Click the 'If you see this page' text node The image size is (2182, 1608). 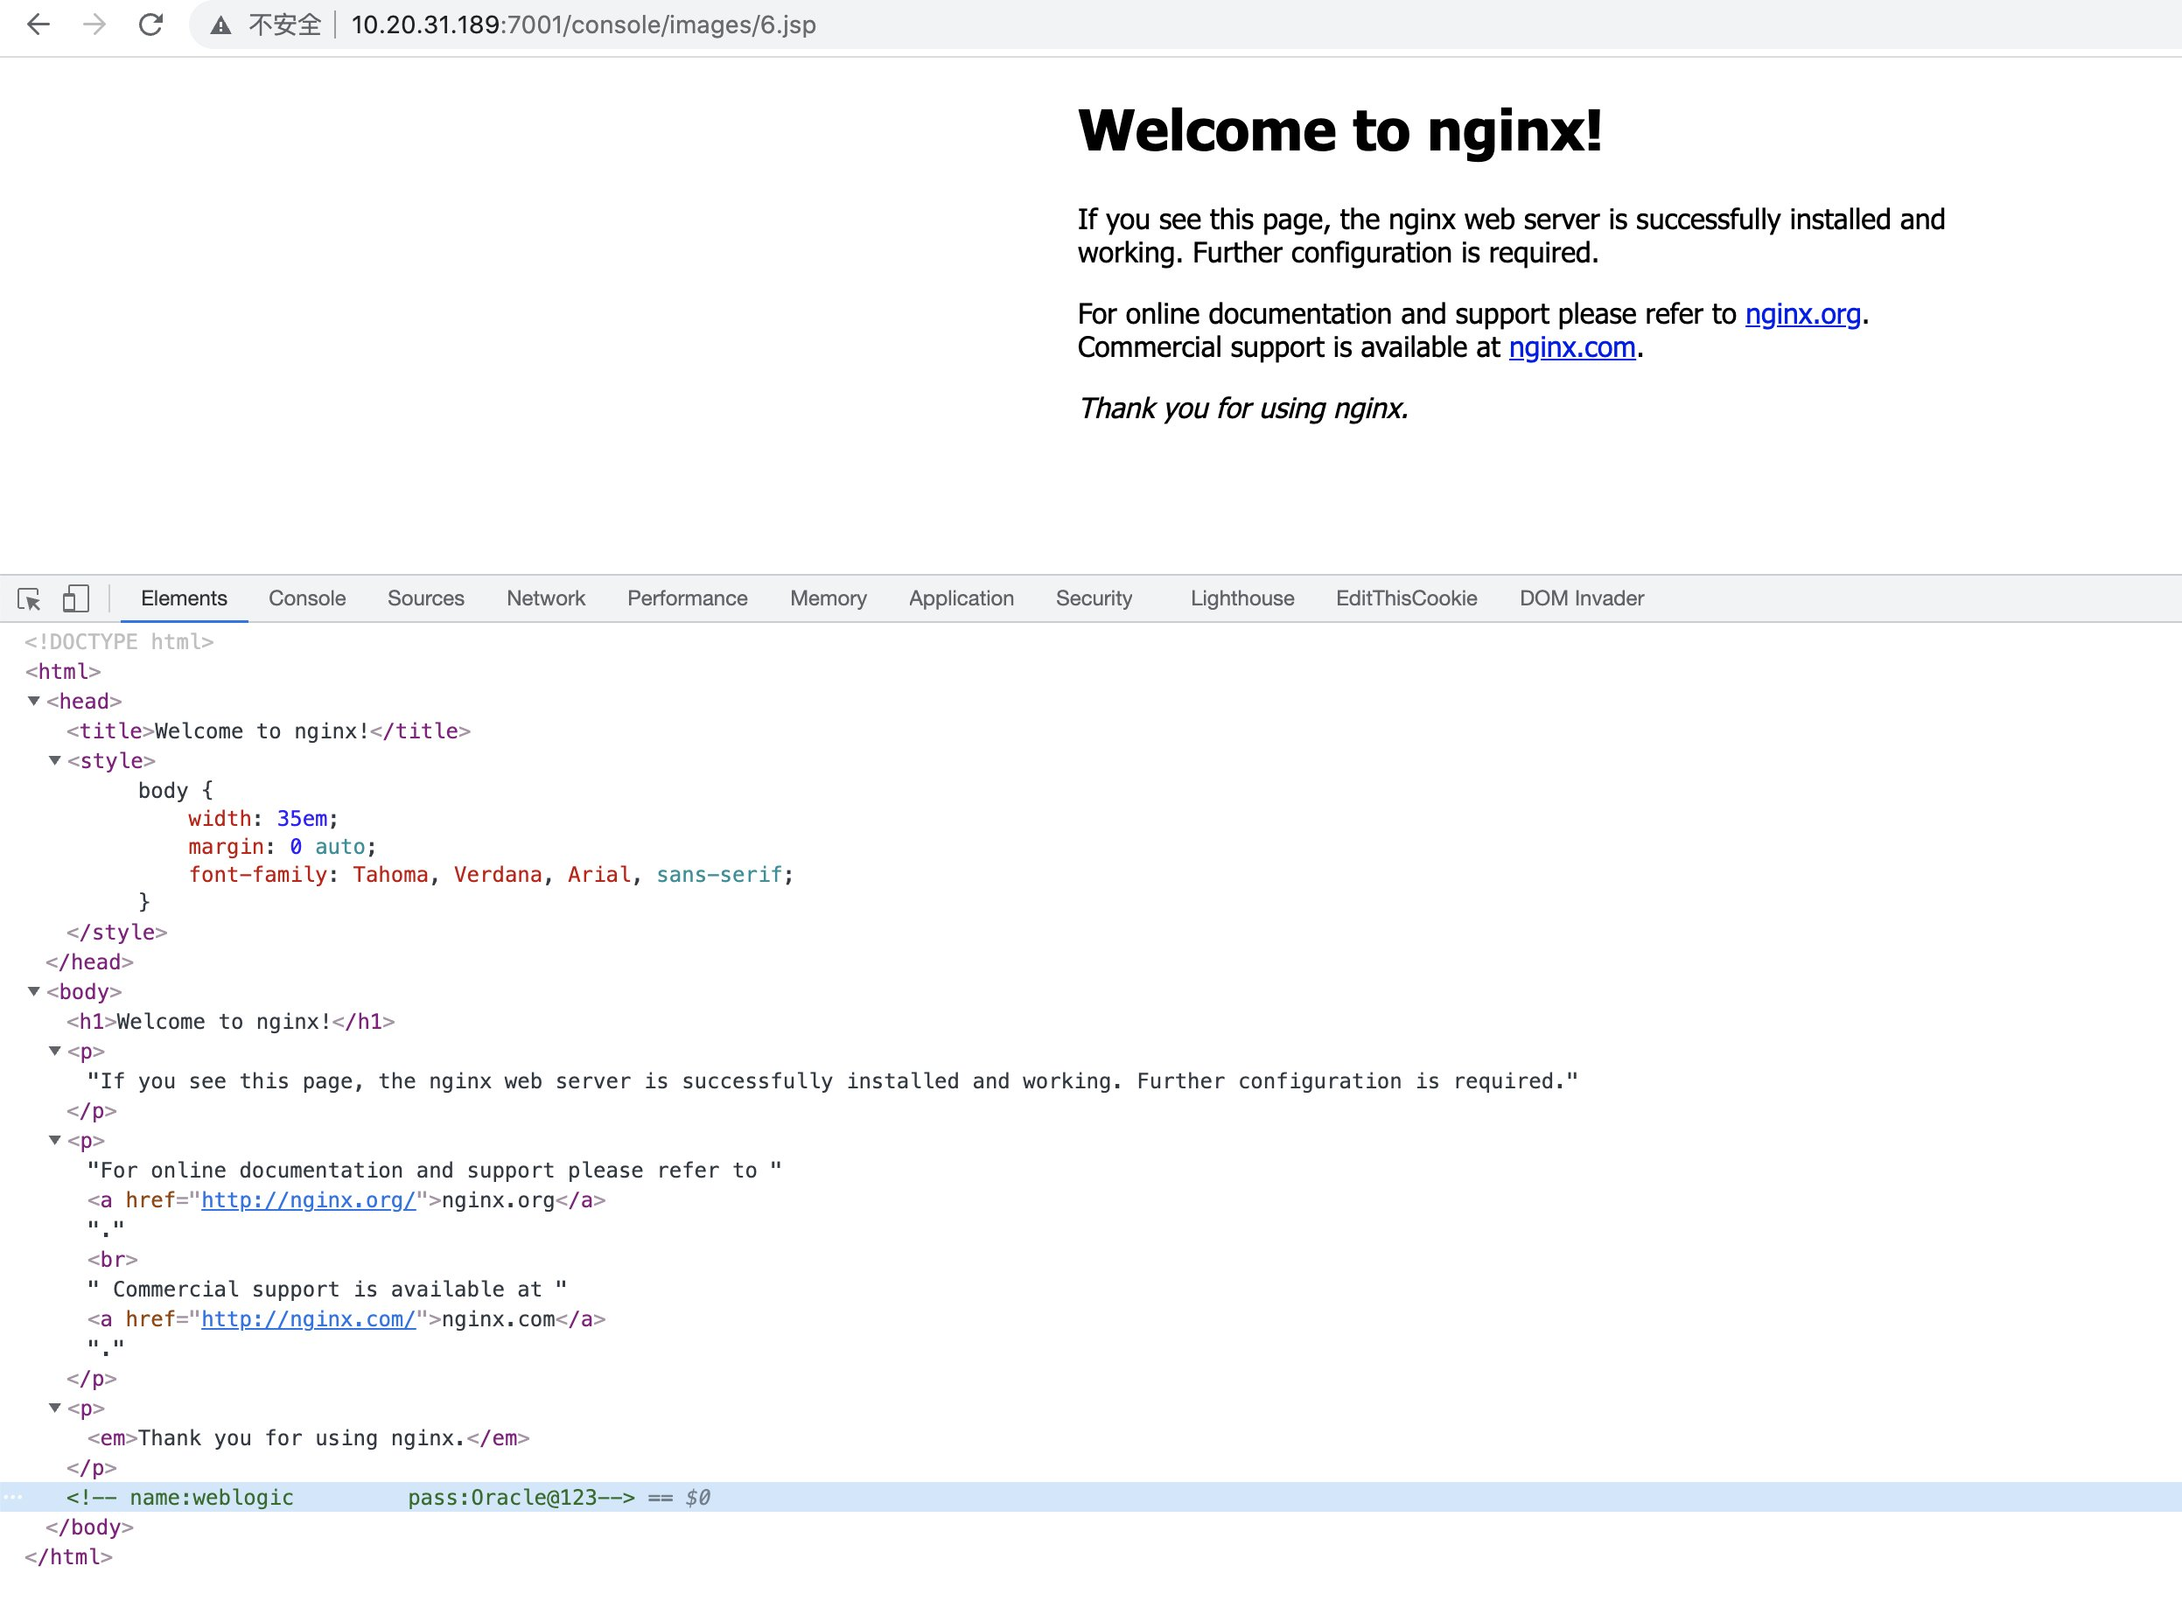pyautogui.click(x=832, y=1081)
